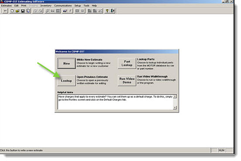Click the new blank document toolbar icon
Viewport: 241px width, 161px height.
(12, 11)
